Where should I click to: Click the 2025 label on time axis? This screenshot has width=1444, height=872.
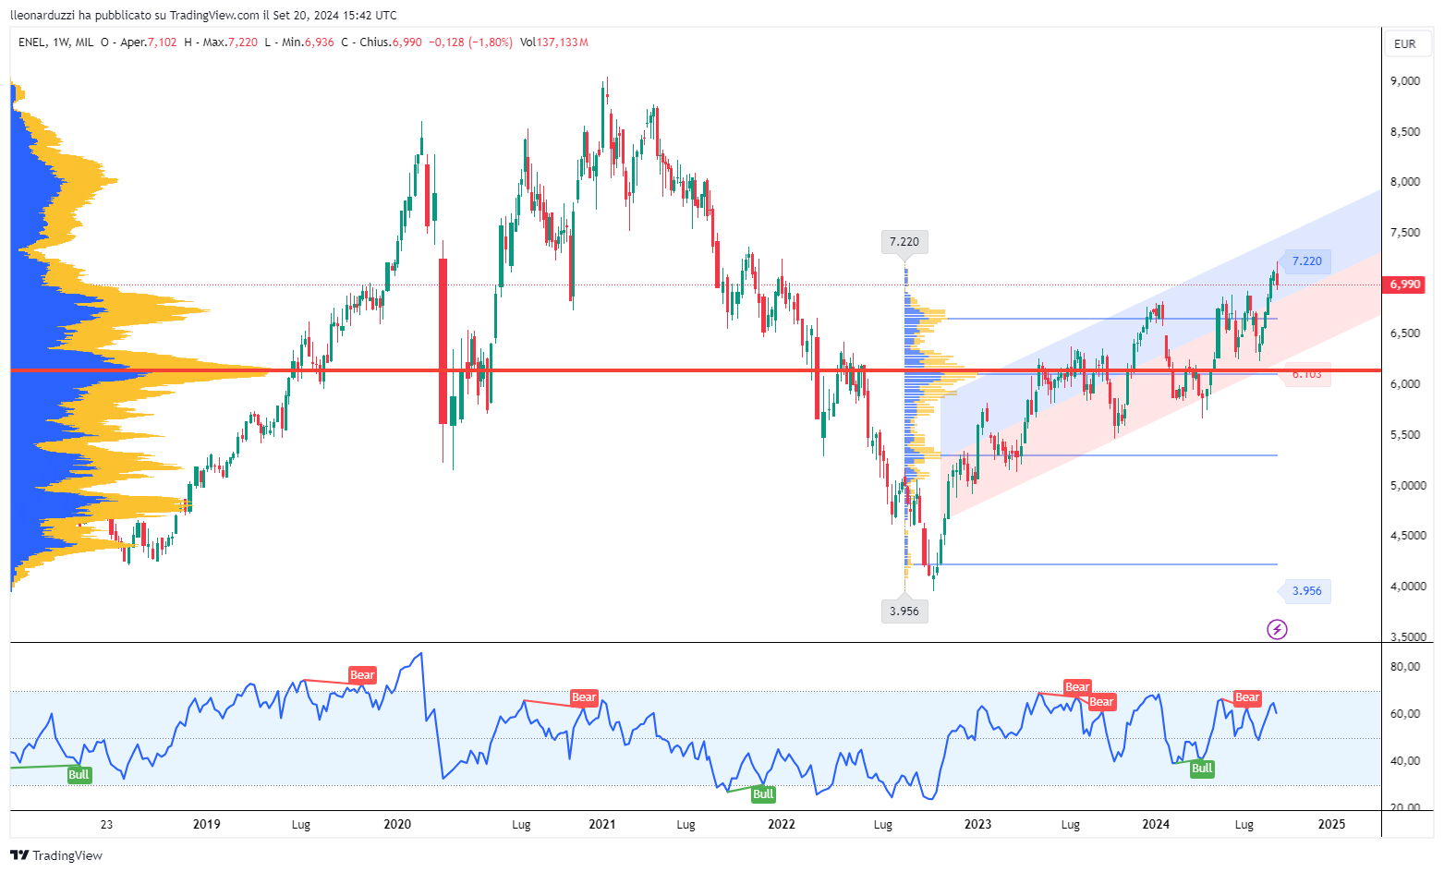click(x=1331, y=824)
